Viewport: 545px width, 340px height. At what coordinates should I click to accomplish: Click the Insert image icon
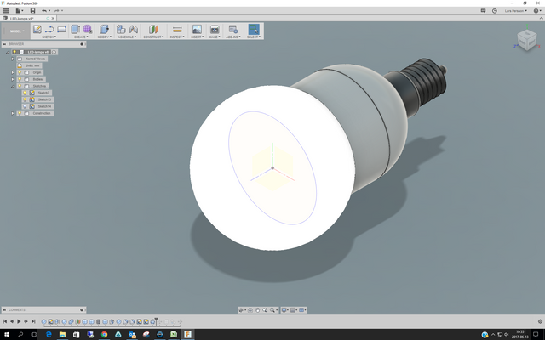(x=197, y=29)
